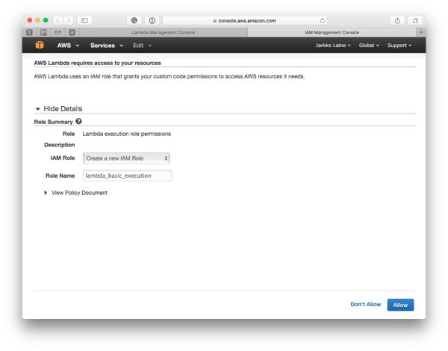This screenshot has height=351, width=448.
Task: Collapse the Hide Details section
Action: (x=58, y=108)
